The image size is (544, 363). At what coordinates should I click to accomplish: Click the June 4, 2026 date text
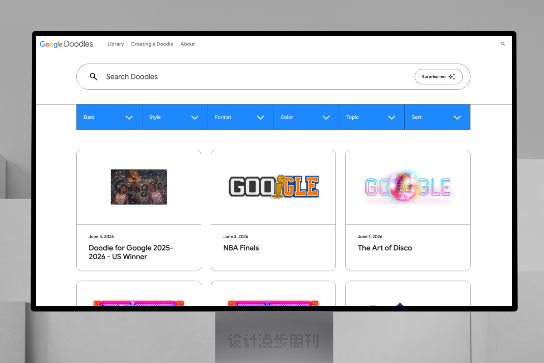[101, 236]
